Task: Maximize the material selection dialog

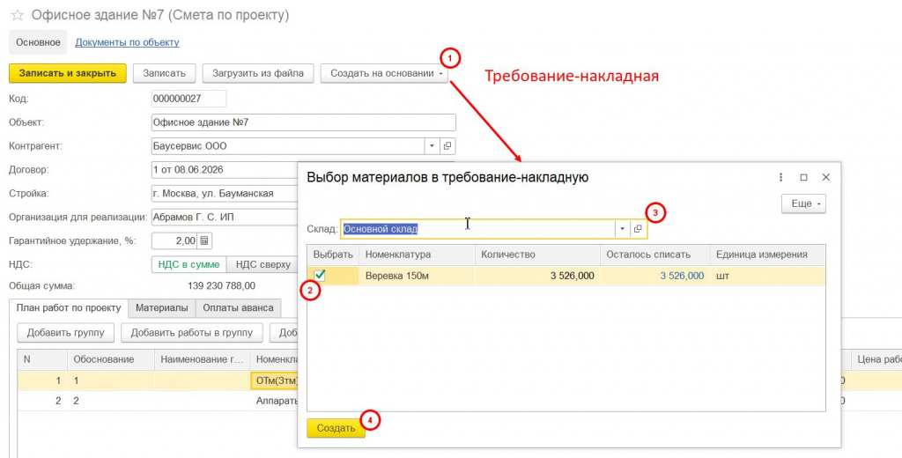Action: 803,177
